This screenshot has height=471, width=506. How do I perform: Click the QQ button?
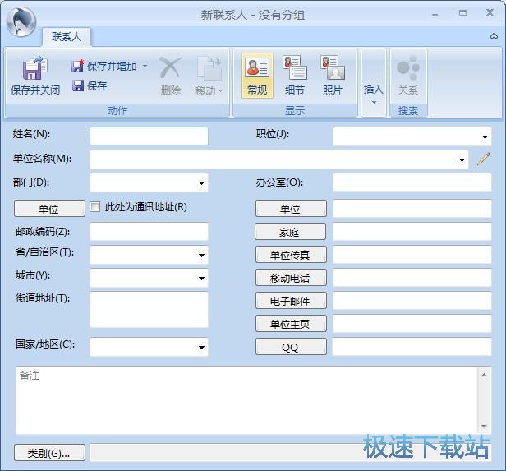(291, 347)
